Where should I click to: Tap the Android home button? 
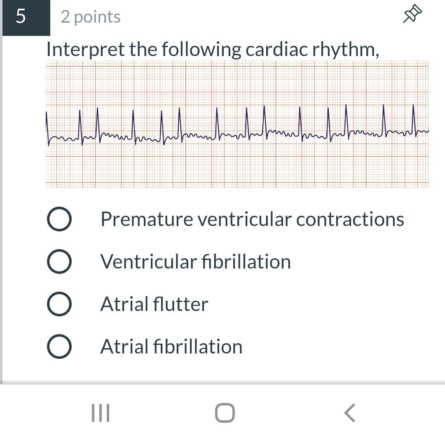pos(225,412)
